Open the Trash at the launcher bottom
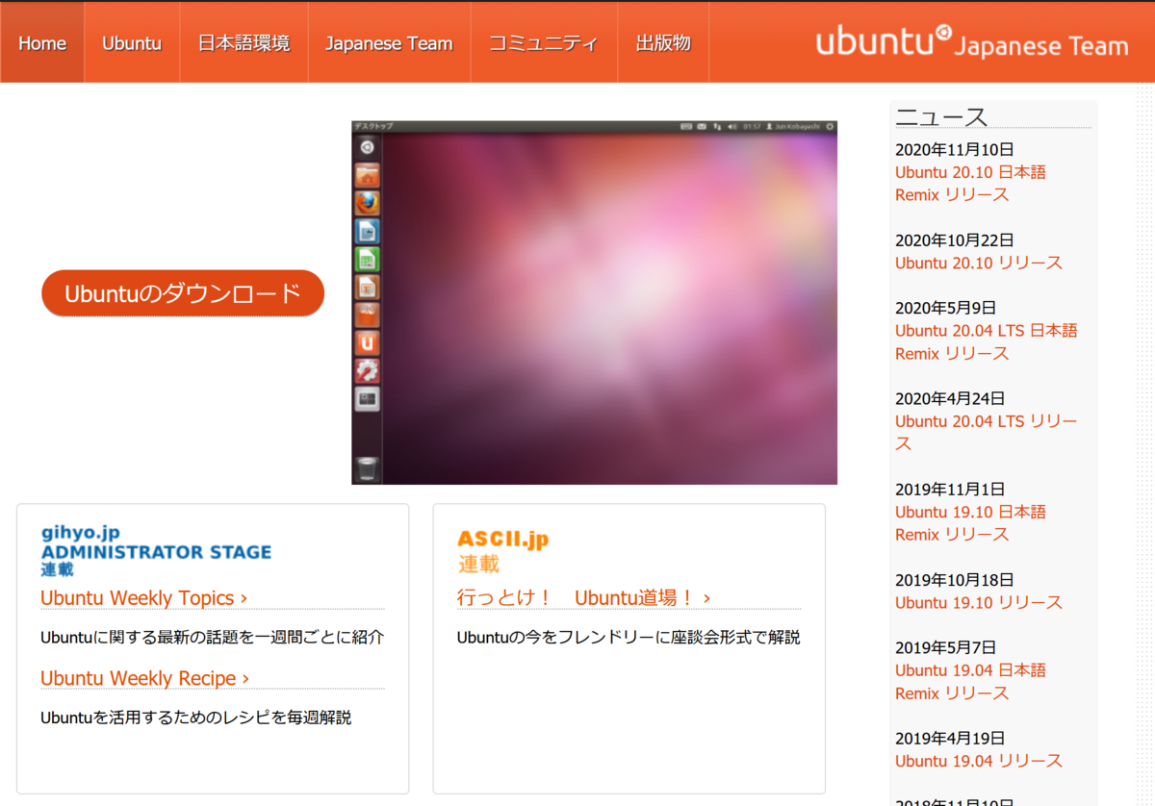This screenshot has width=1155, height=806. click(x=367, y=468)
